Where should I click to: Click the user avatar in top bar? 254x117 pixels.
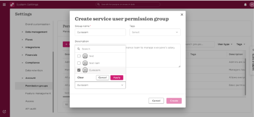coord(252,5)
